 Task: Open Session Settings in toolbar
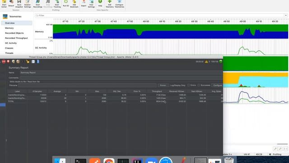coord(28,4)
